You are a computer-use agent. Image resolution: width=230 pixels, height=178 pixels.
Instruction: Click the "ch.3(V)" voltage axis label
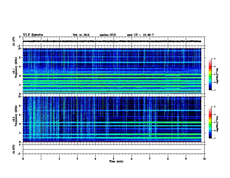pos(14,149)
